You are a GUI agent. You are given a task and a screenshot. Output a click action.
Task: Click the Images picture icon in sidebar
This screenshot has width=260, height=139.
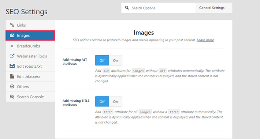tap(12, 35)
